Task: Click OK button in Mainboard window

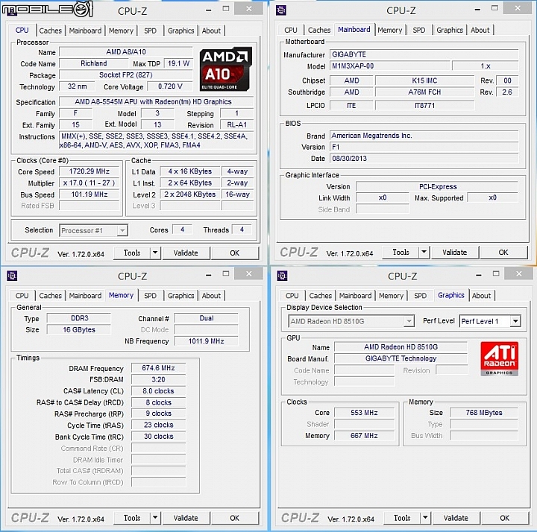Action: 503,252
